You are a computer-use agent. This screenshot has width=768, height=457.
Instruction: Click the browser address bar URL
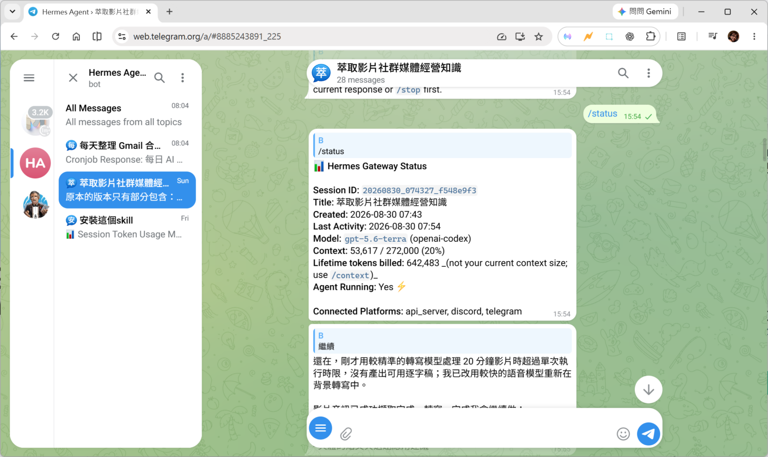point(207,36)
